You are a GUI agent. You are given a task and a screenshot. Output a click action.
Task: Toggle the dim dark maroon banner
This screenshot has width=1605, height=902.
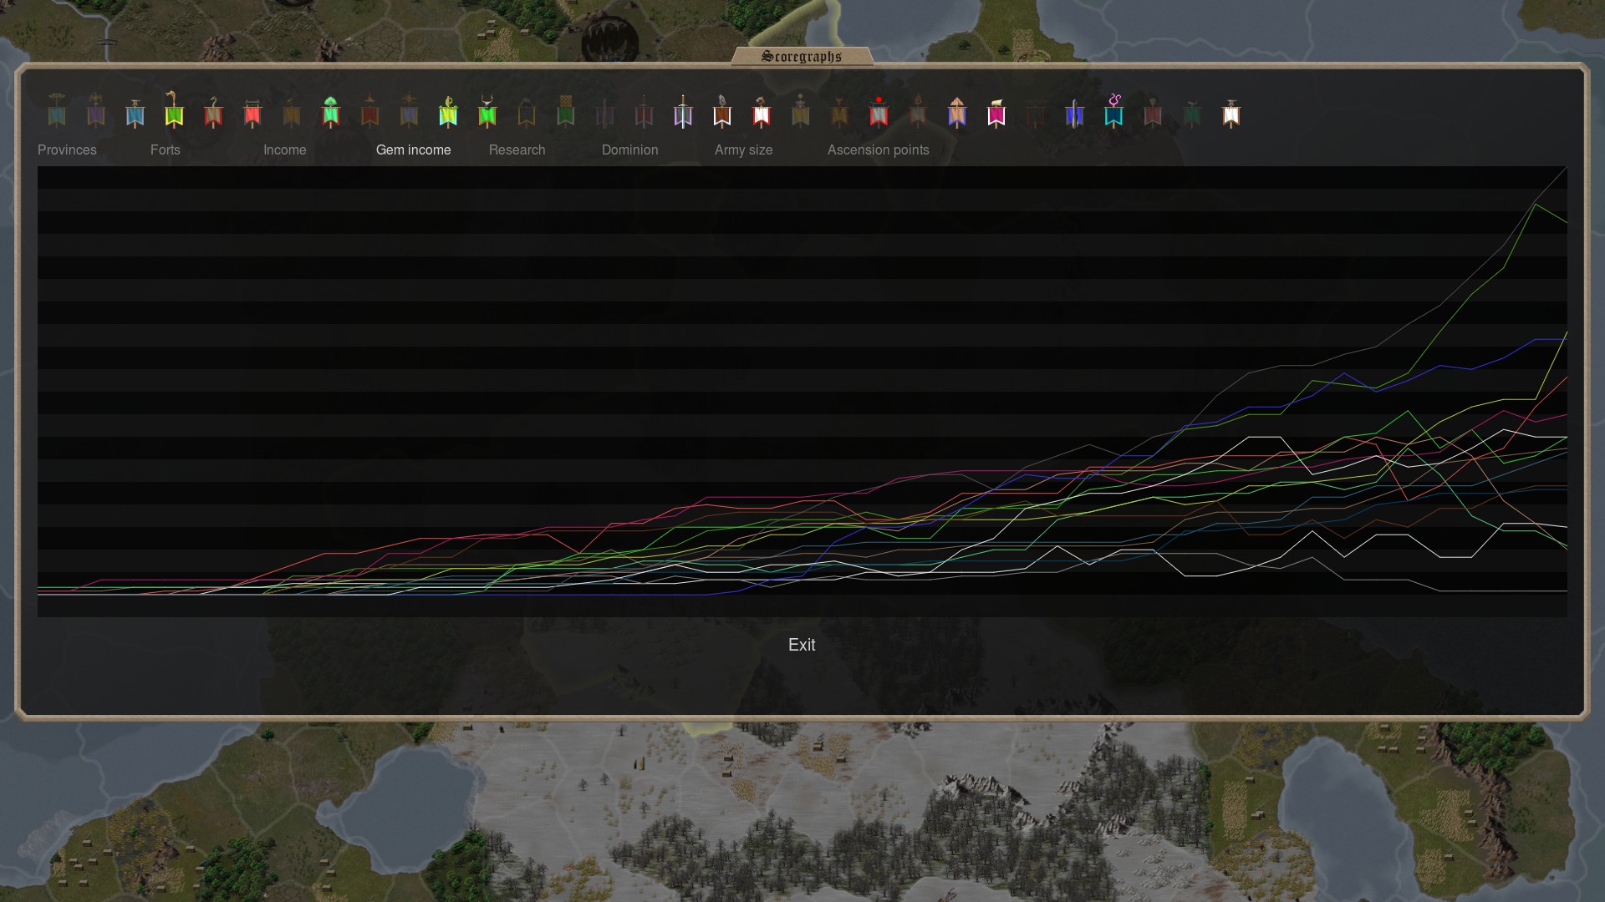coord(1036,114)
